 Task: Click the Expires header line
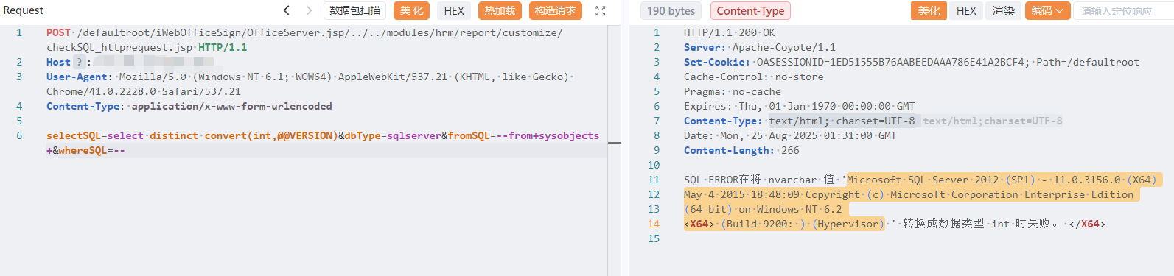(800, 106)
